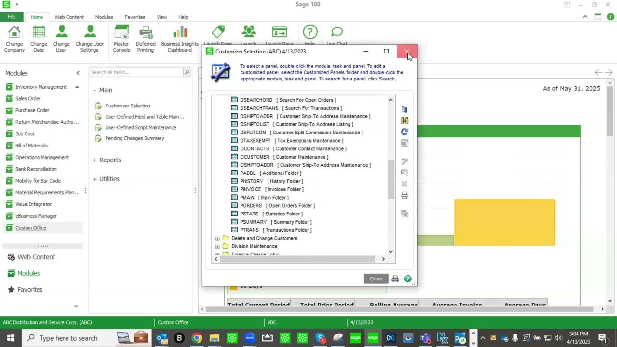Open Web Content in the navigation pane
617x347 pixels.
pos(36,257)
